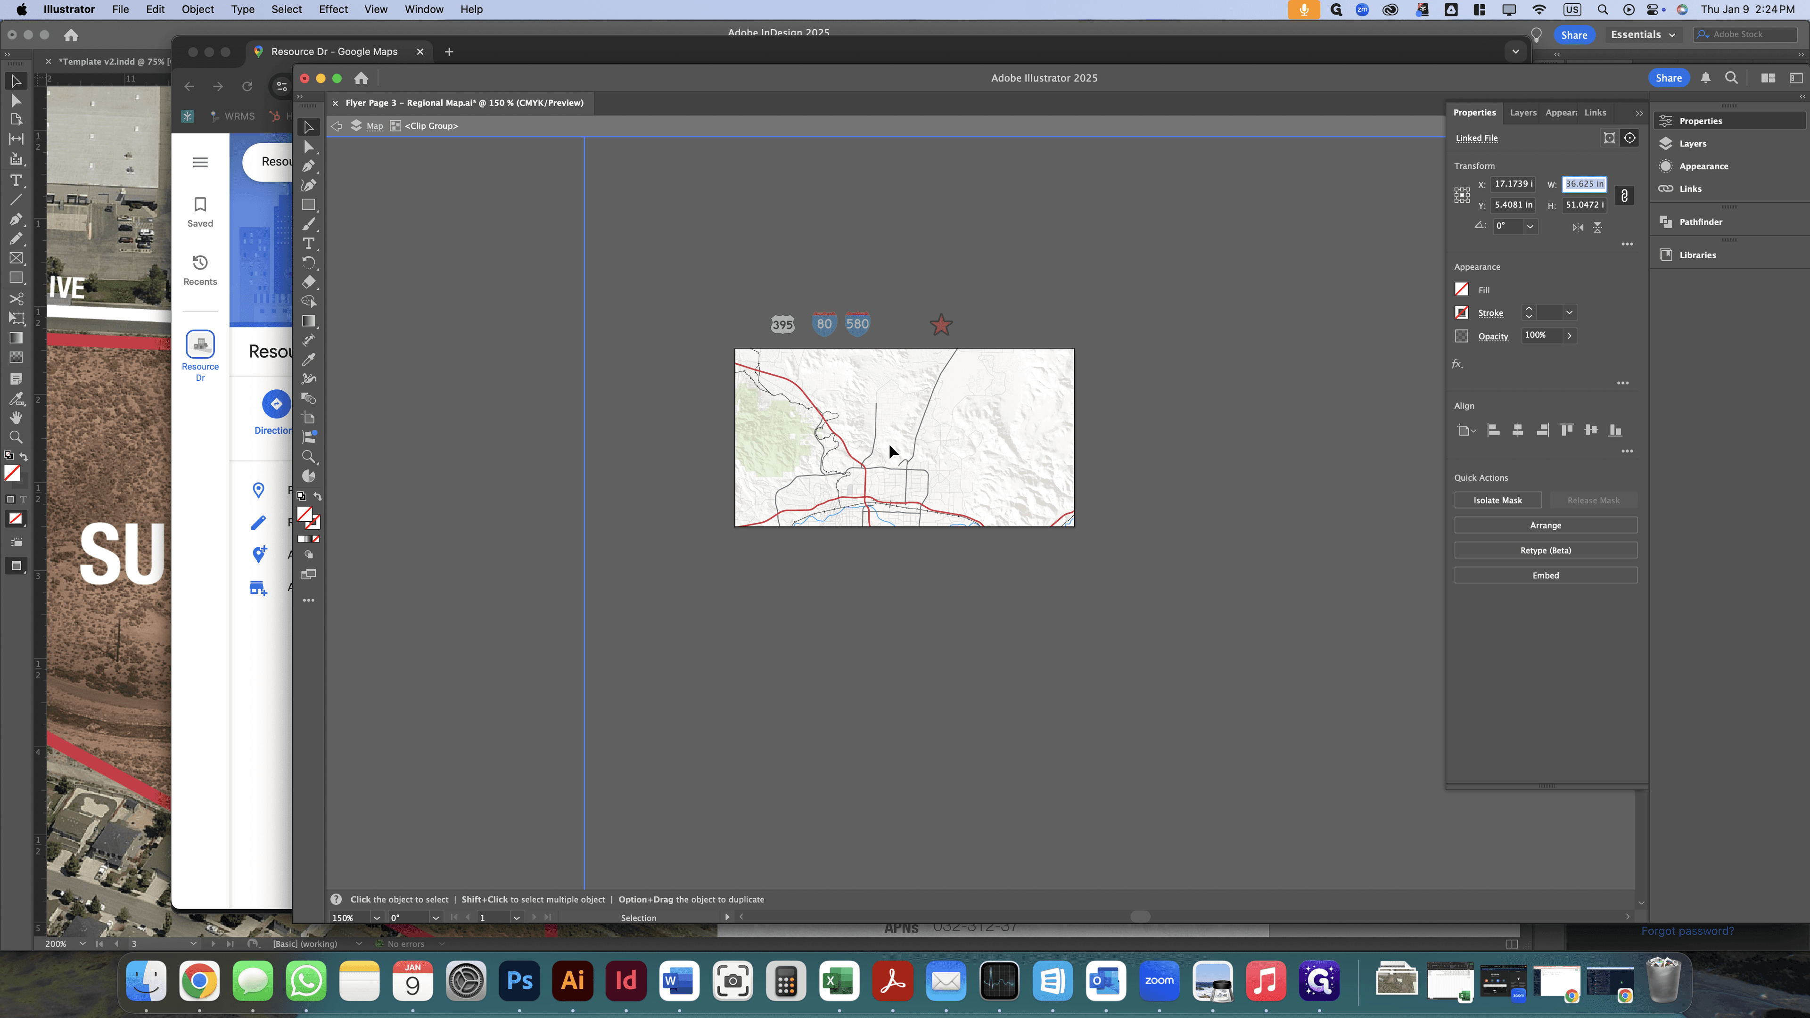
Task: Click the Share button in Illustrator
Action: pyautogui.click(x=1668, y=78)
